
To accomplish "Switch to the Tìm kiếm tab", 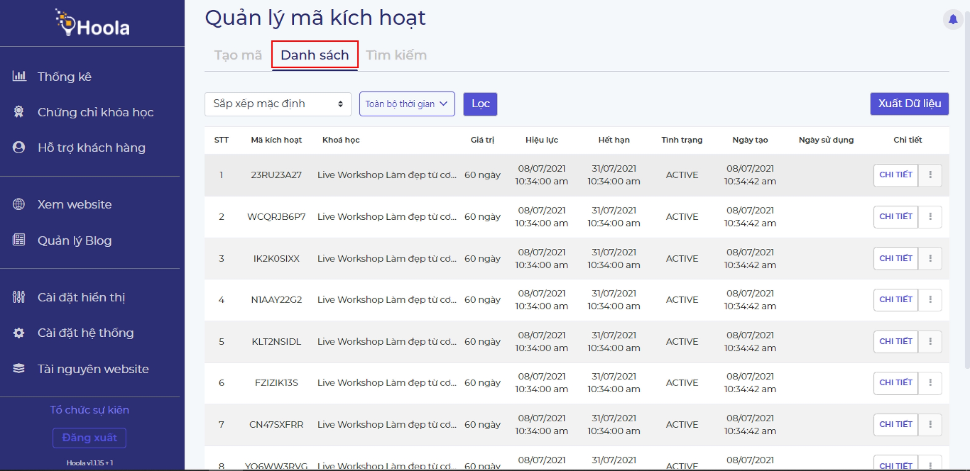I will 396,55.
